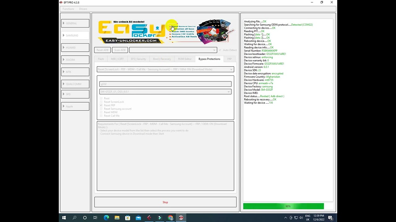Click the serial number R58K646KKPP in log

pyautogui.click(x=269, y=51)
